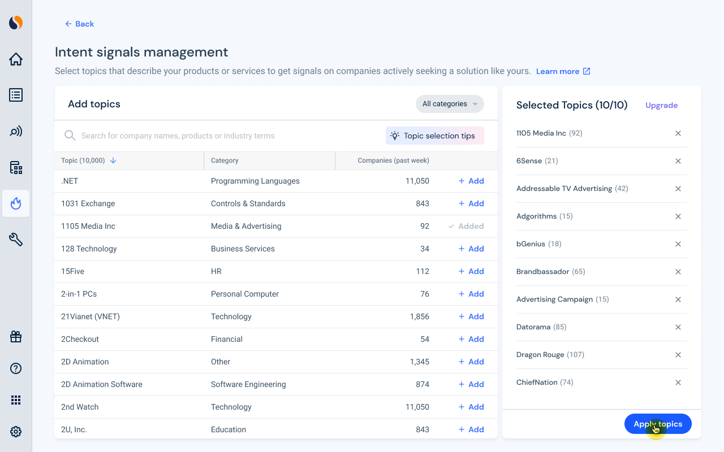Add the 2D Animation Software topic
Image resolution: width=724 pixels, height=452 pixels.
471,384
